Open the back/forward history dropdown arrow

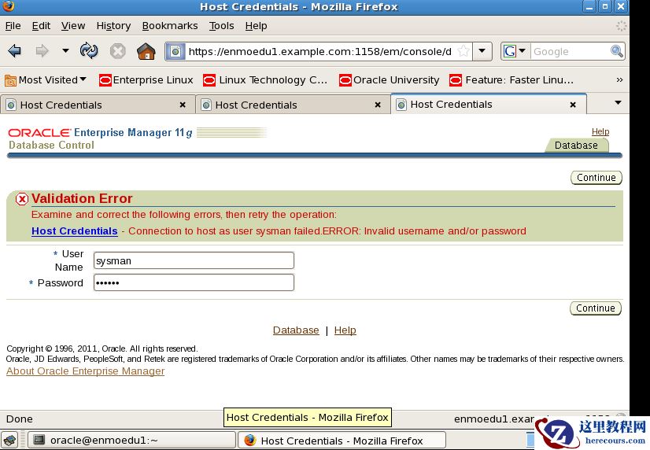coord(65,50)
